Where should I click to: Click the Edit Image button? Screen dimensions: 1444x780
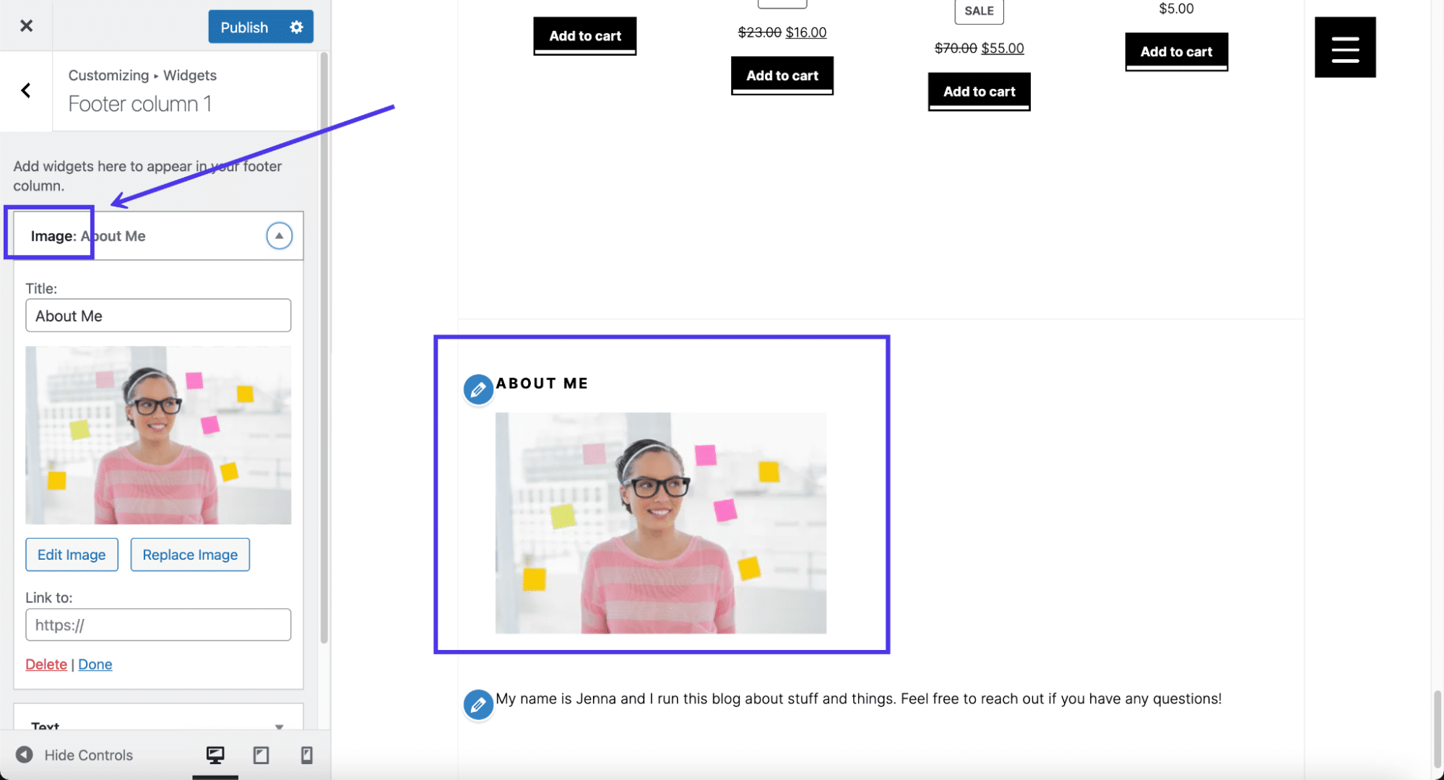click(x=71, y=553)
